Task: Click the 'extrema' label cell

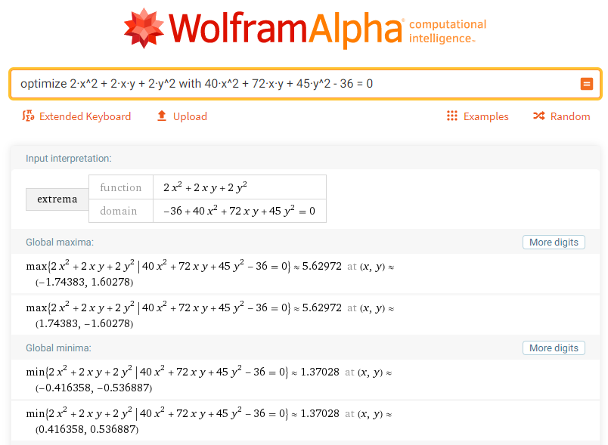Action: 57,199
